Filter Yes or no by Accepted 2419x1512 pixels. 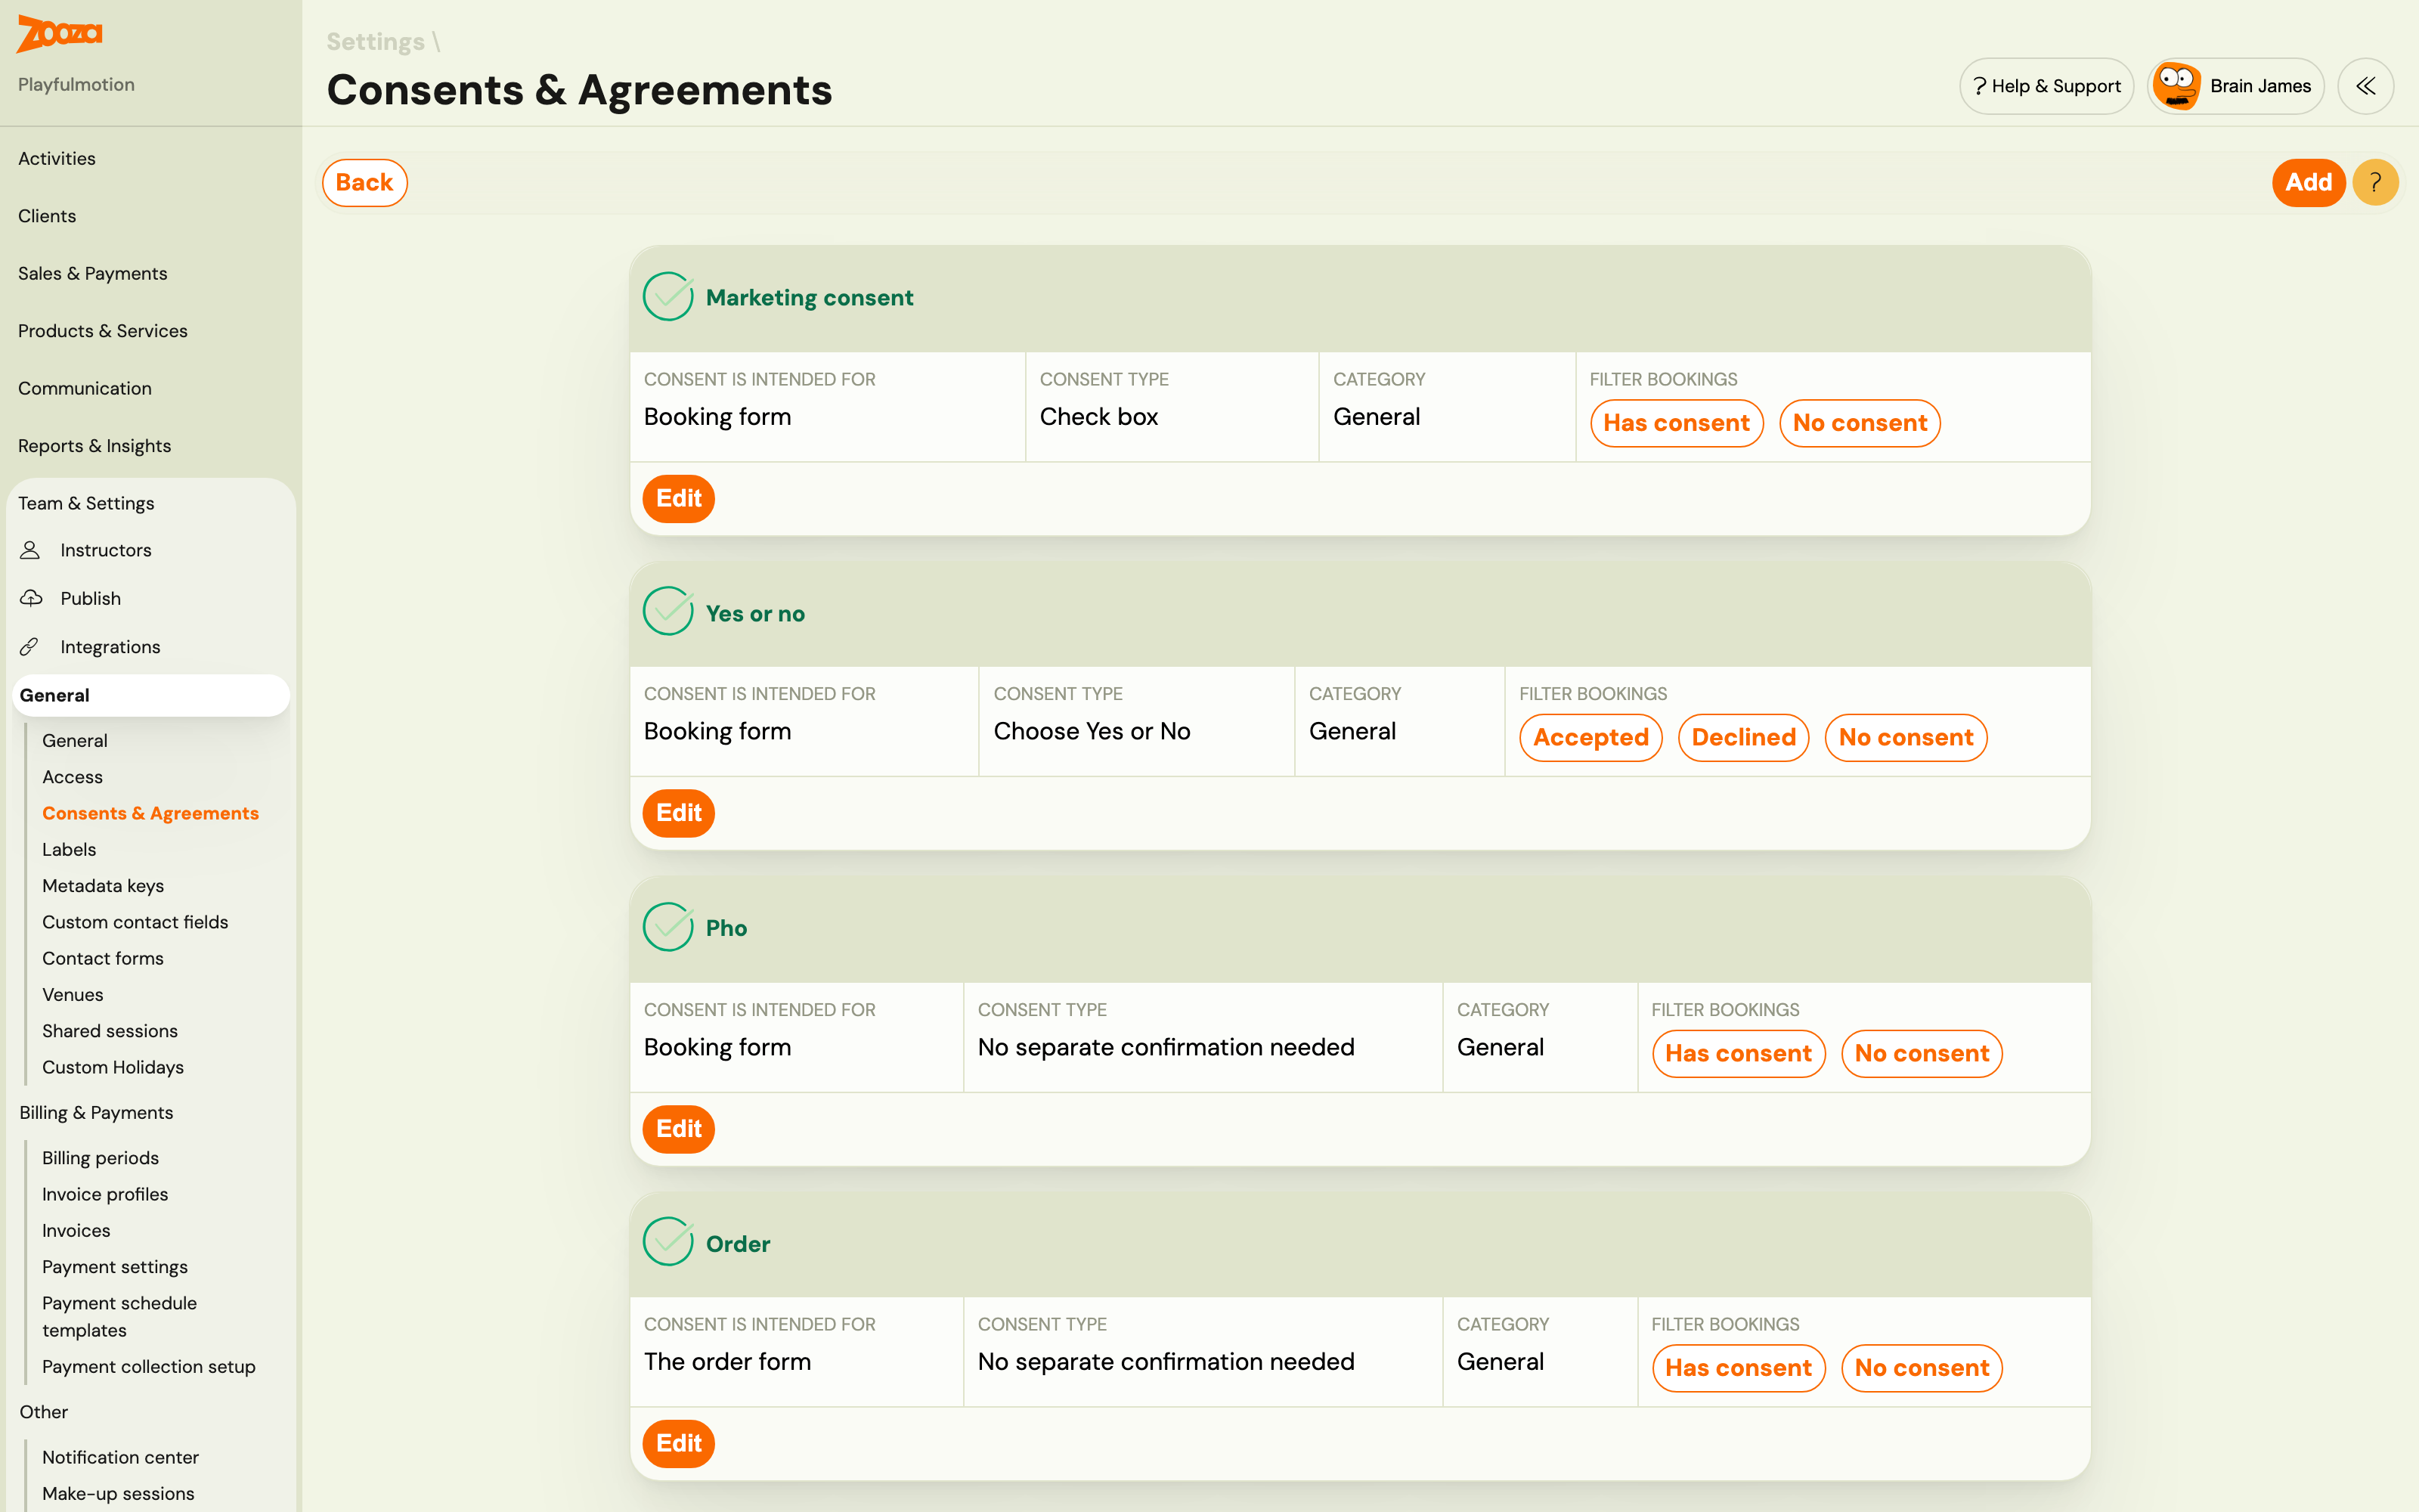point(1590,738)
